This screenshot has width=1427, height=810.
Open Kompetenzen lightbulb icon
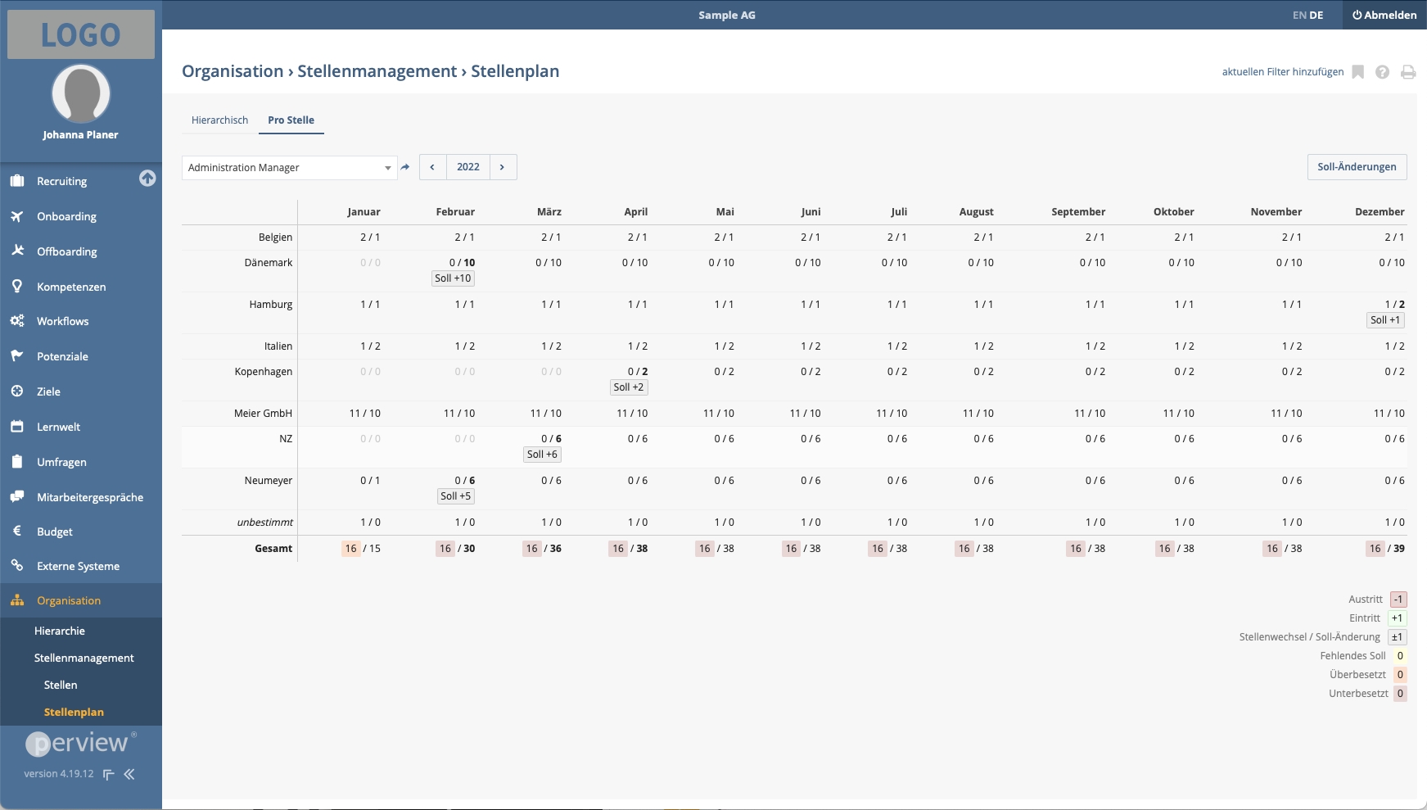point(17,286)
